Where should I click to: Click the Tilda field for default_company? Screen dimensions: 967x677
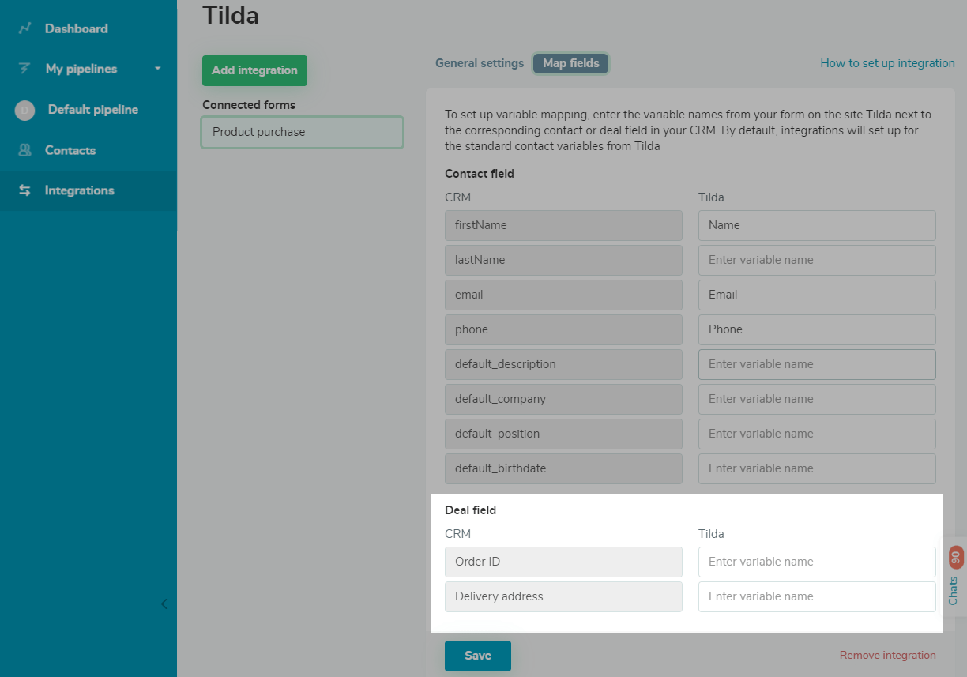coord(817,399)
